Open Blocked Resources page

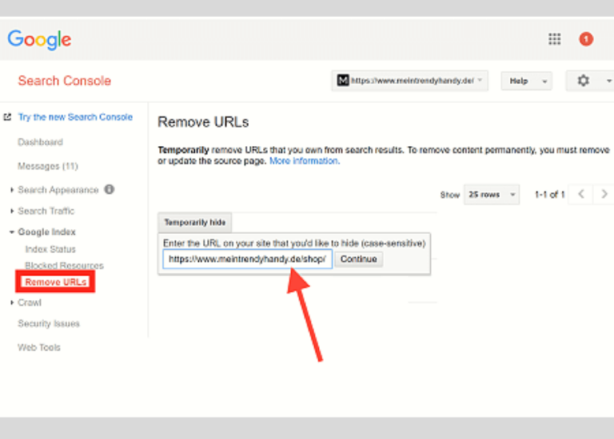[64, 266]
